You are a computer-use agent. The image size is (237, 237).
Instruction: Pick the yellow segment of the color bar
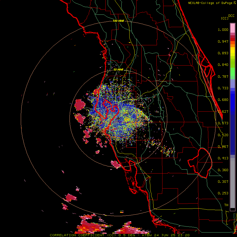pyautogui.click(x=233, y=52)
